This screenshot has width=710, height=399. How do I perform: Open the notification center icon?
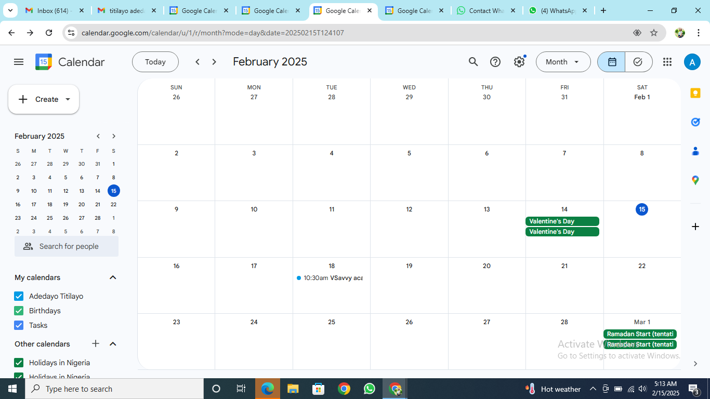693,389
